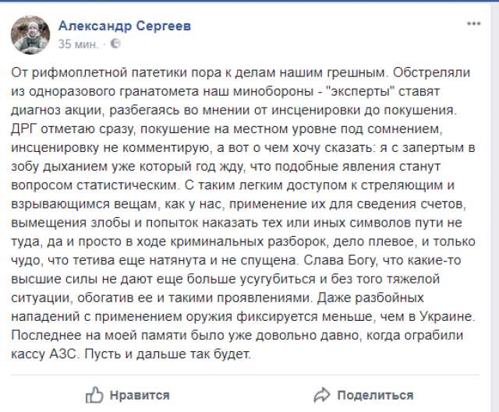The width and height of the screenshot is (499, 412).
Task: Click the globe privacy icon beside timestamp
Action: tap(116, 43)
